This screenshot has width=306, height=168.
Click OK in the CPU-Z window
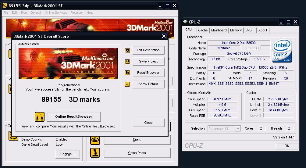tap(287, 146)
